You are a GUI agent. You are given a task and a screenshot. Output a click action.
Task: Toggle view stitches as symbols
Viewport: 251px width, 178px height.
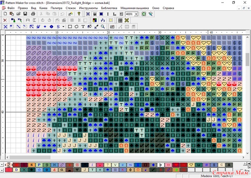[x=88, y=14]
